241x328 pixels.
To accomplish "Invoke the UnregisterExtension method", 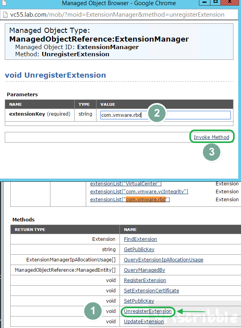I will [148, 311].
